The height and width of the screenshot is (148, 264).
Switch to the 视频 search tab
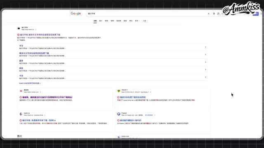pyautogui.click(x=112, y=21)
